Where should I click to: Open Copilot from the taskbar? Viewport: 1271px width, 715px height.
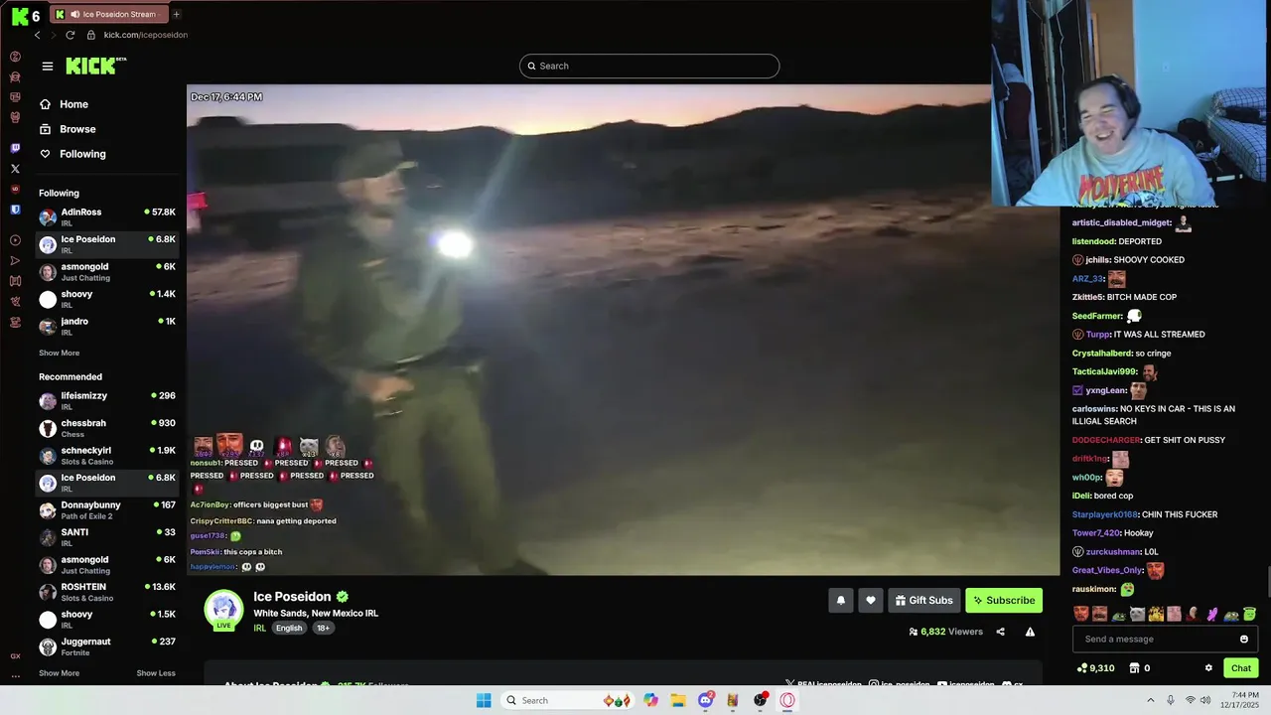pyautogui.click(x=650, y=700)
